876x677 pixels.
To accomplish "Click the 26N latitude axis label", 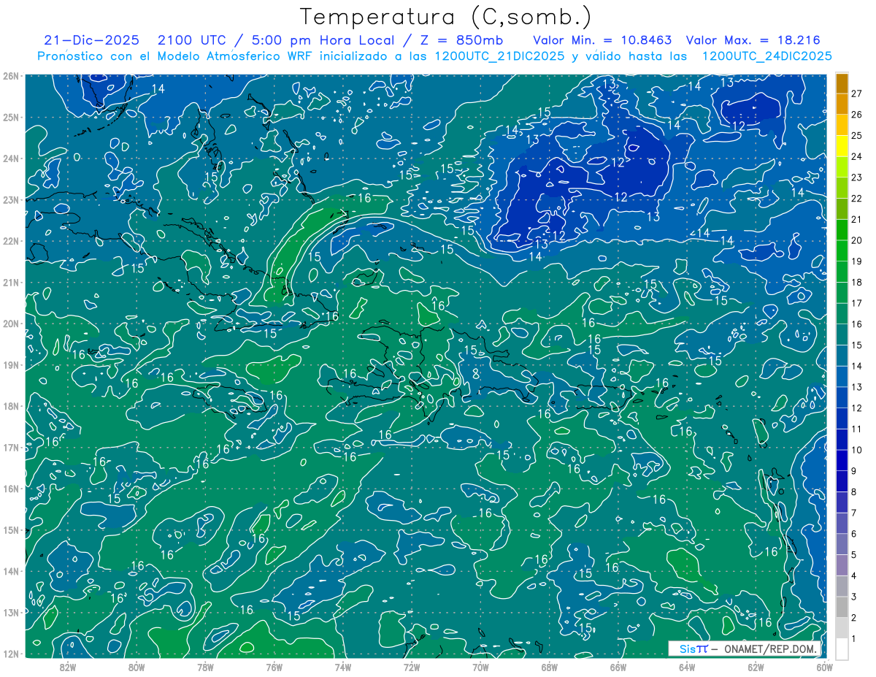I will (11, 76).
